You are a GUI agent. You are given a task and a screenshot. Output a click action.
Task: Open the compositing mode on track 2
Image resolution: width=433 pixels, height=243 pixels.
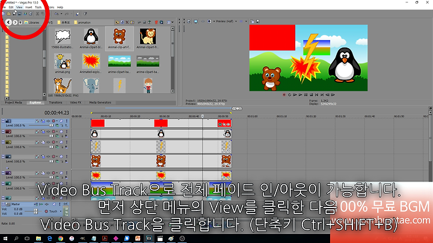click(x=57, y=136)
